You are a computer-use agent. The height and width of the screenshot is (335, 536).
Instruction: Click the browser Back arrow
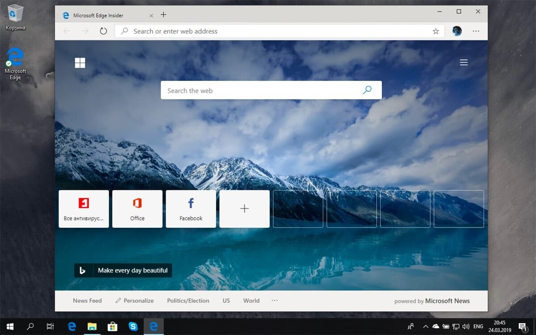pyautogui.click(x=67, y=31)
